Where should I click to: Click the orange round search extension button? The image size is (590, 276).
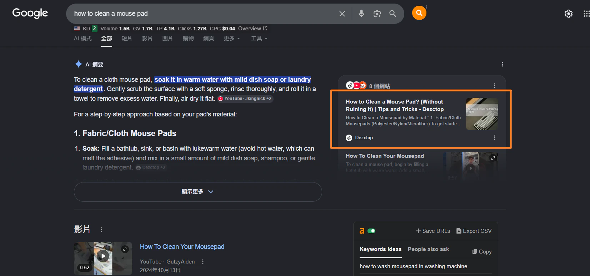pyautogui.click(x=419, y=13)
